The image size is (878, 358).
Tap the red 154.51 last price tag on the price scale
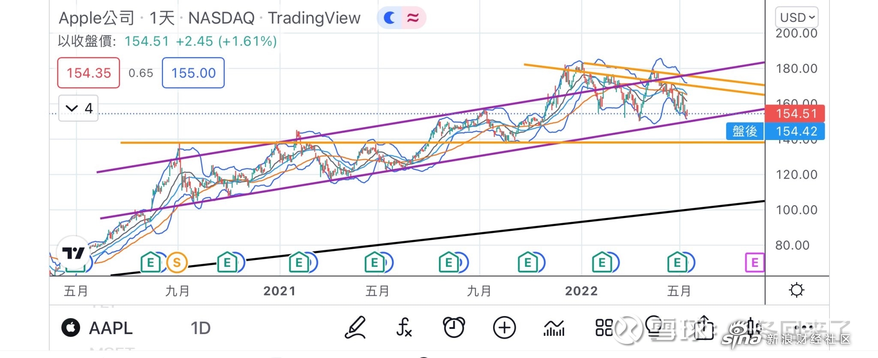[x=794, y=113]
